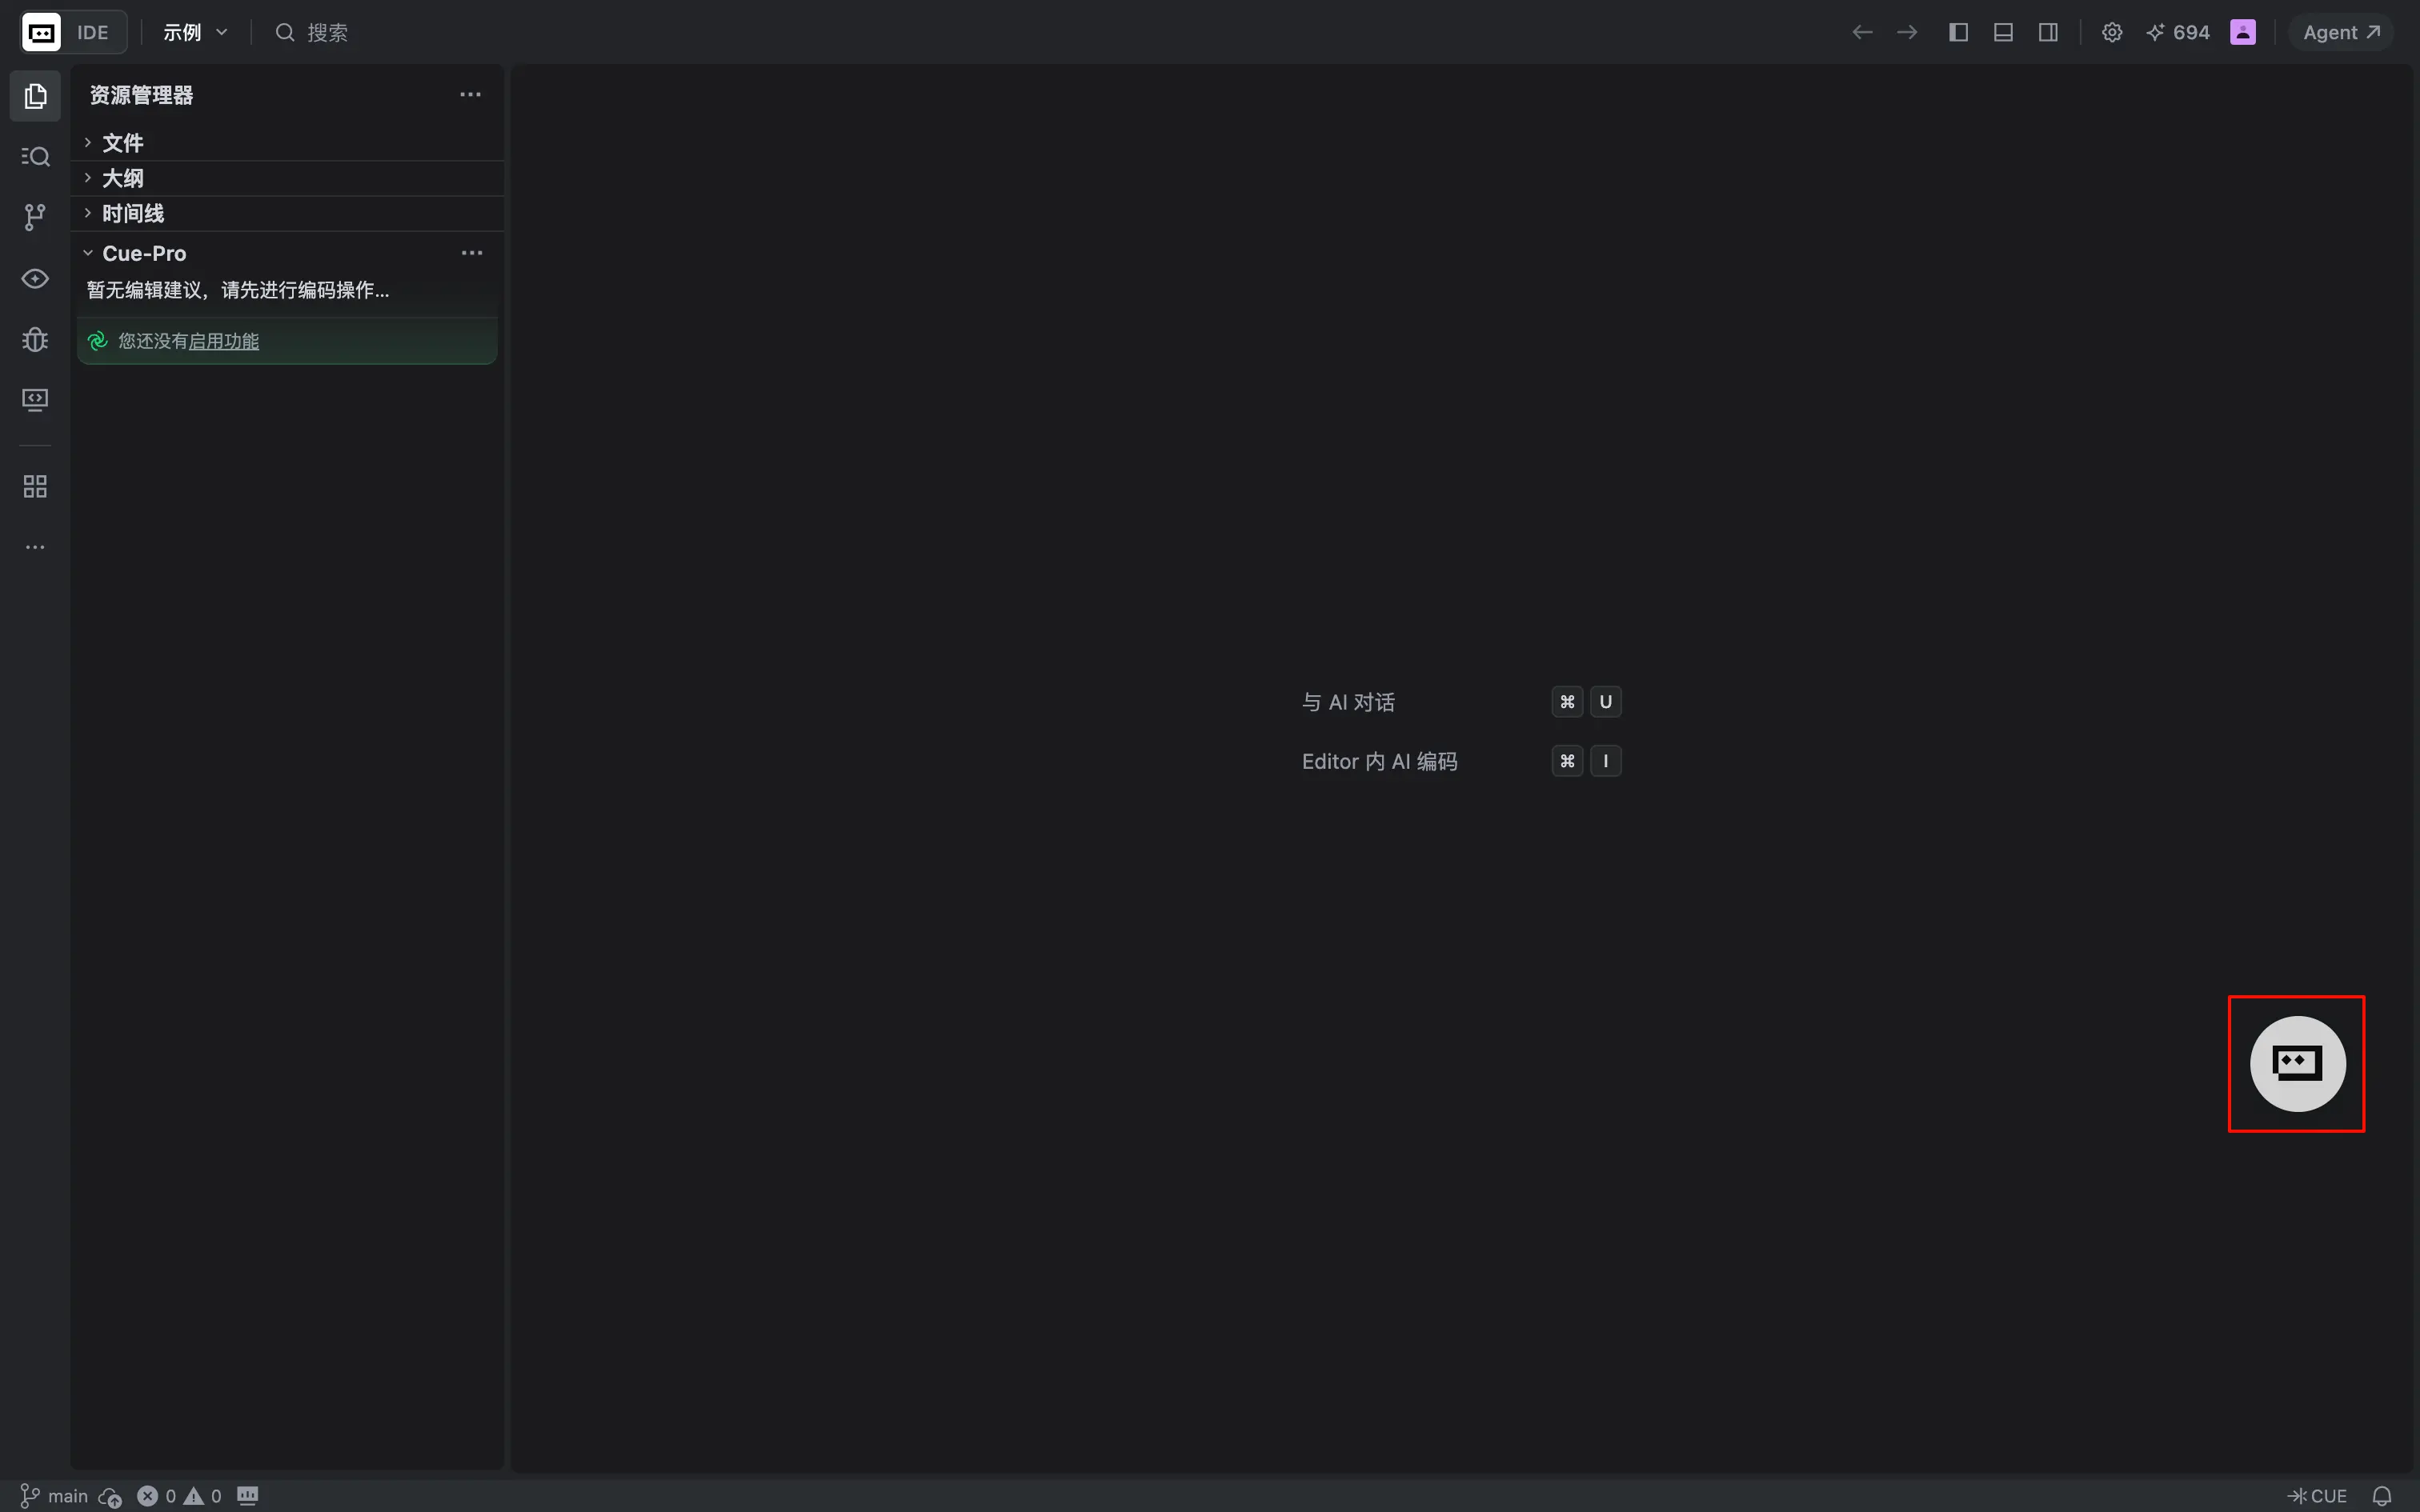Click the go back arrow
The image size is (2420, 1512).
pyautogui.click(x=1862, y=32)
